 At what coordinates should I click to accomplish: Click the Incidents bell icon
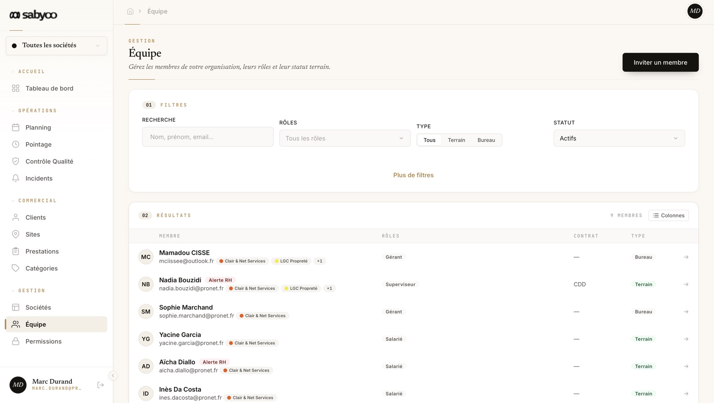(16, 178)
